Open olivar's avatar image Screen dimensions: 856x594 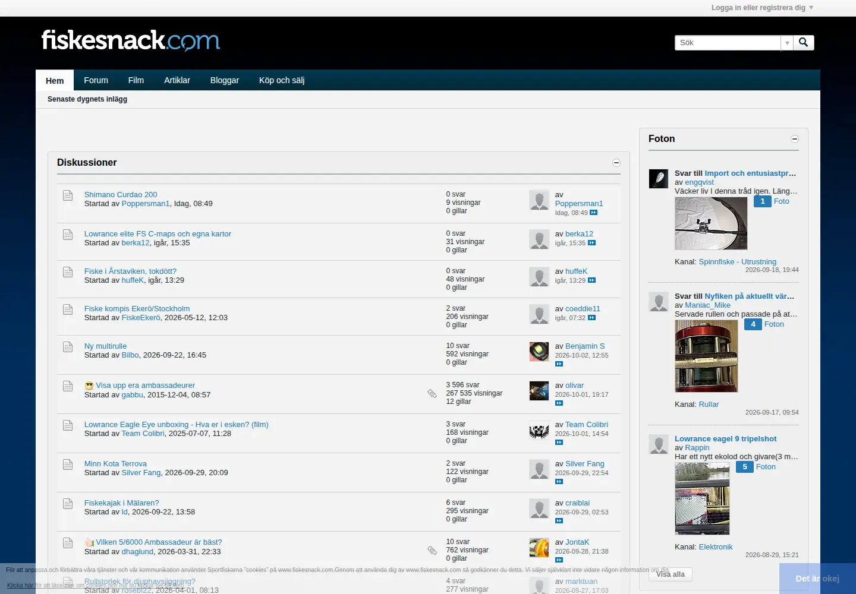(x=539, y=391)
